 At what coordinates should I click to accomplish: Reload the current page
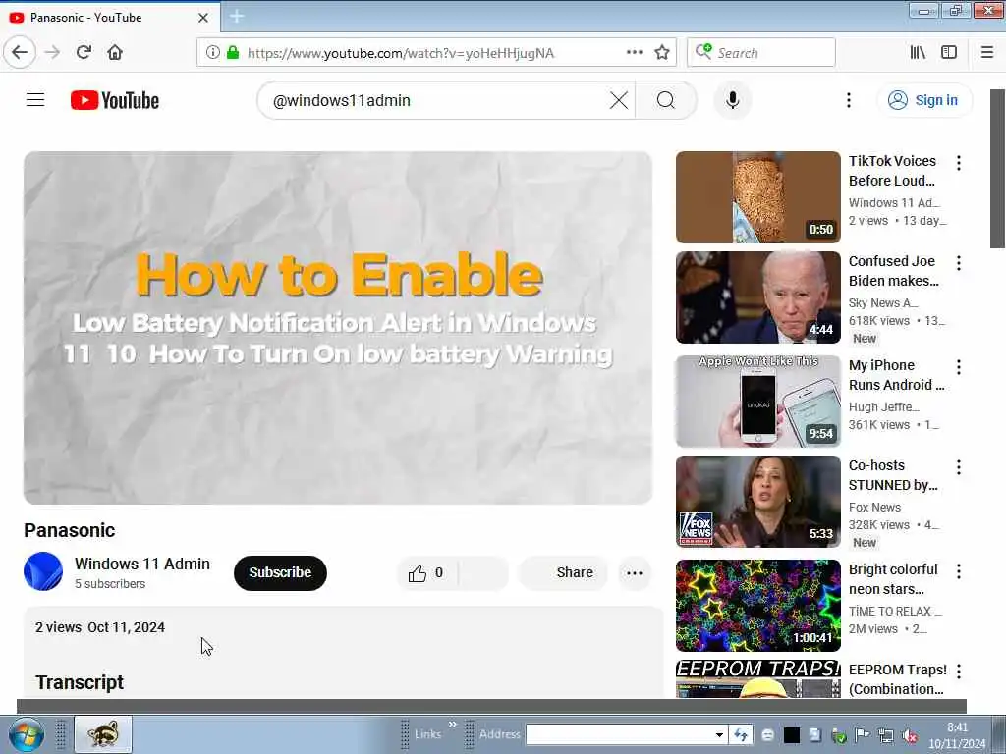(x=84, y=52)
